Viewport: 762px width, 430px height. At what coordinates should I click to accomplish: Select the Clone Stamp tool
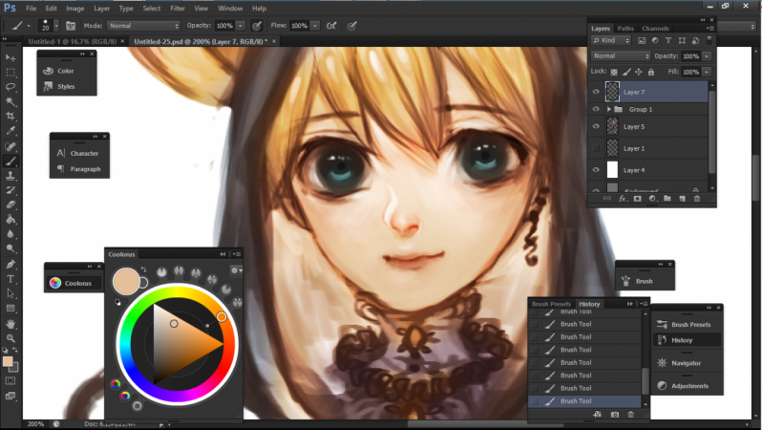coord(11,176)
